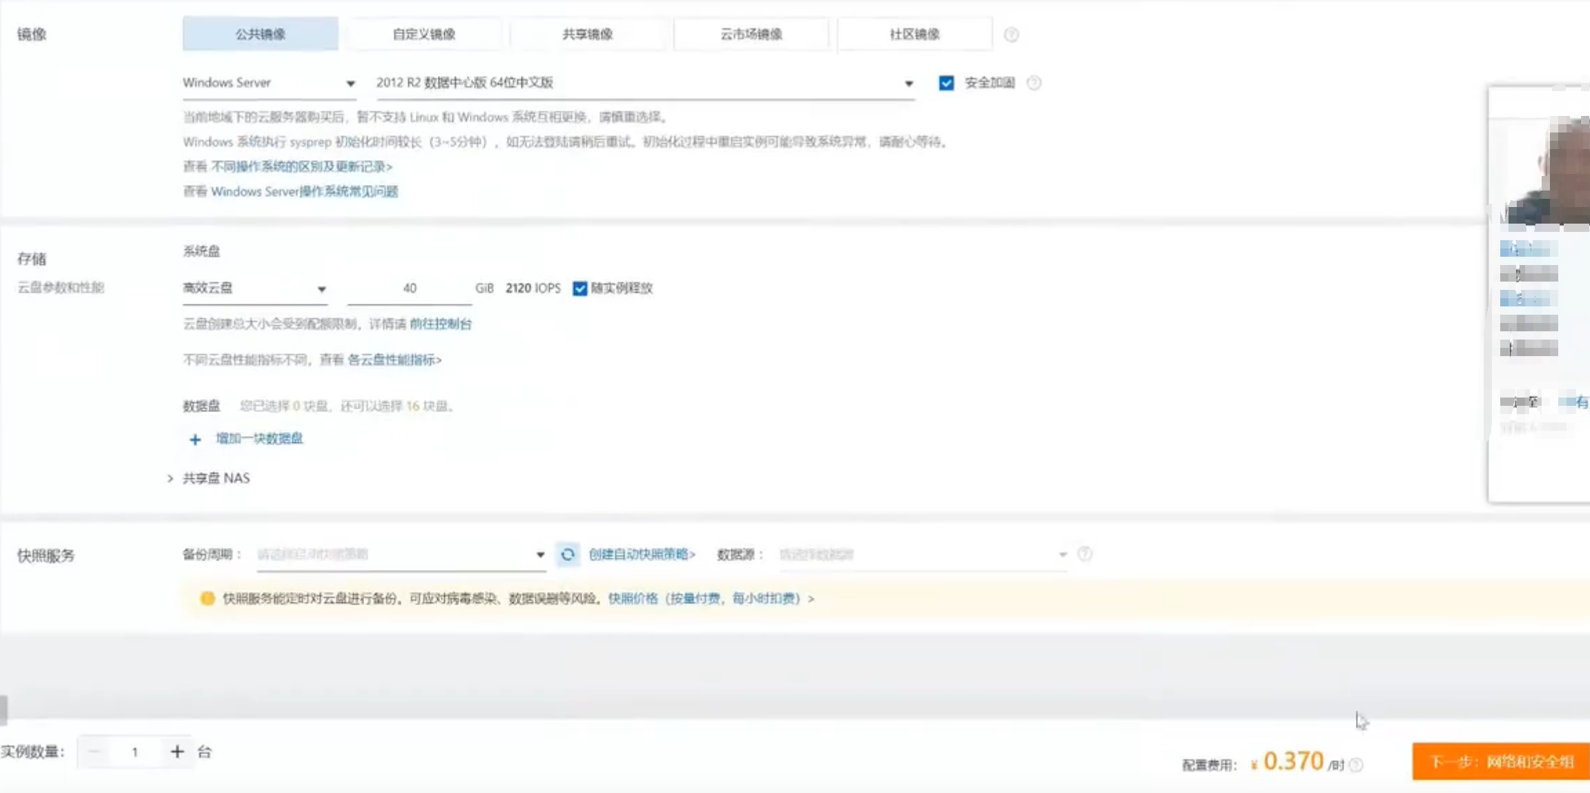This screenshot has height=793, width=1590.
Task: Open the 备份周期 snapshot policy dropdown
Action: coord(401,554)
